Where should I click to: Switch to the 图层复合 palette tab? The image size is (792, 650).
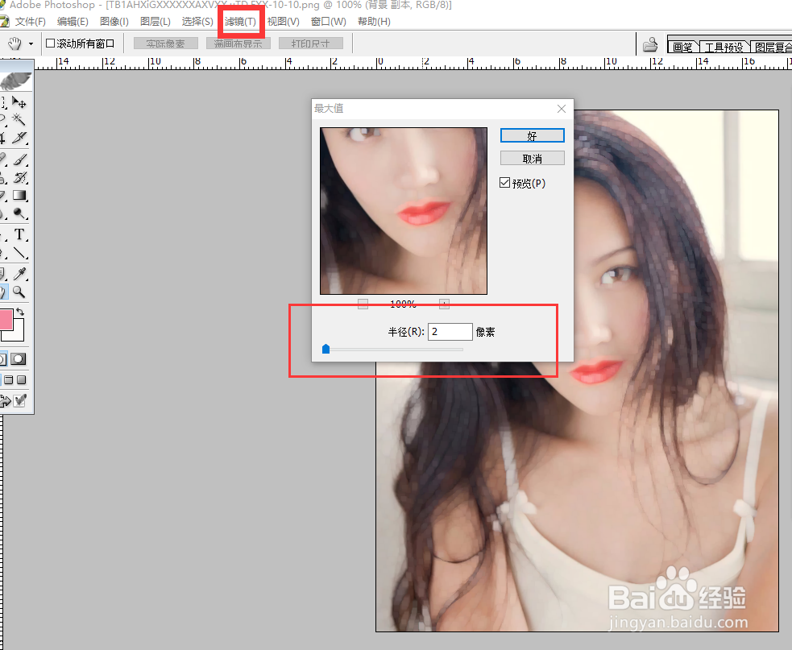pos(772,47)
